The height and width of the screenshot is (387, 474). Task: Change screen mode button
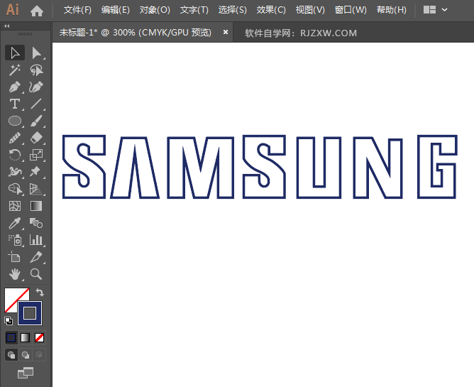pos(26,373)
